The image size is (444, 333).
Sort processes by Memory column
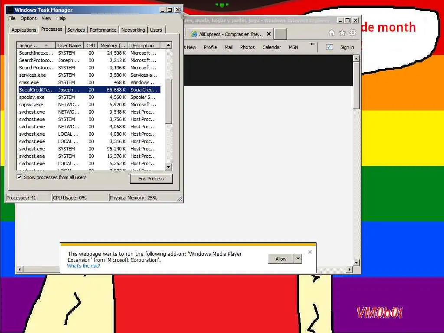113,45
